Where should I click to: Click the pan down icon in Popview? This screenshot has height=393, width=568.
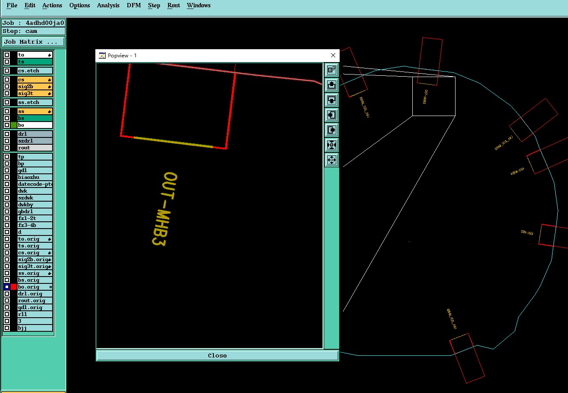coord(331,100)
